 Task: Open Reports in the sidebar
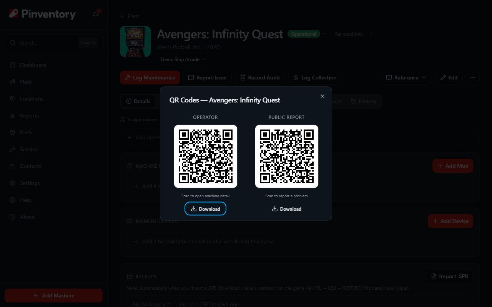coord(53,116)
